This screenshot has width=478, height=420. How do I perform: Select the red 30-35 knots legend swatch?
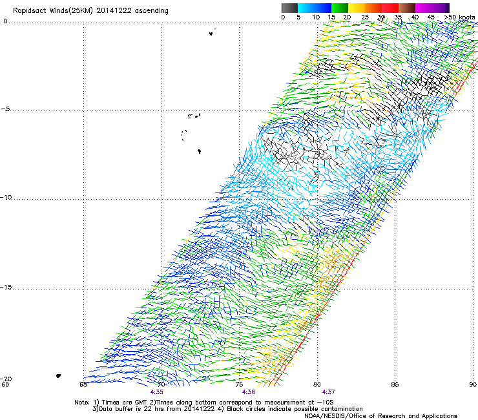coord(390,8)
